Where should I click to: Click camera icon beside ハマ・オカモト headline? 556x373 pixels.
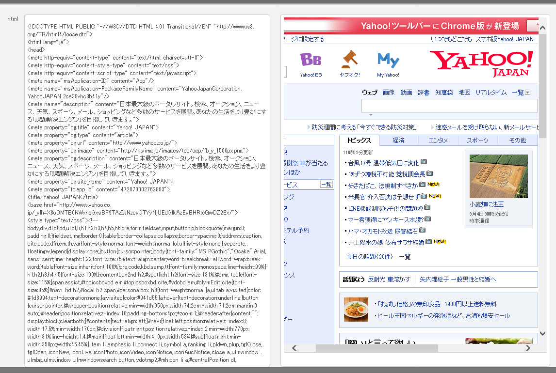click(x=422, y=231)
